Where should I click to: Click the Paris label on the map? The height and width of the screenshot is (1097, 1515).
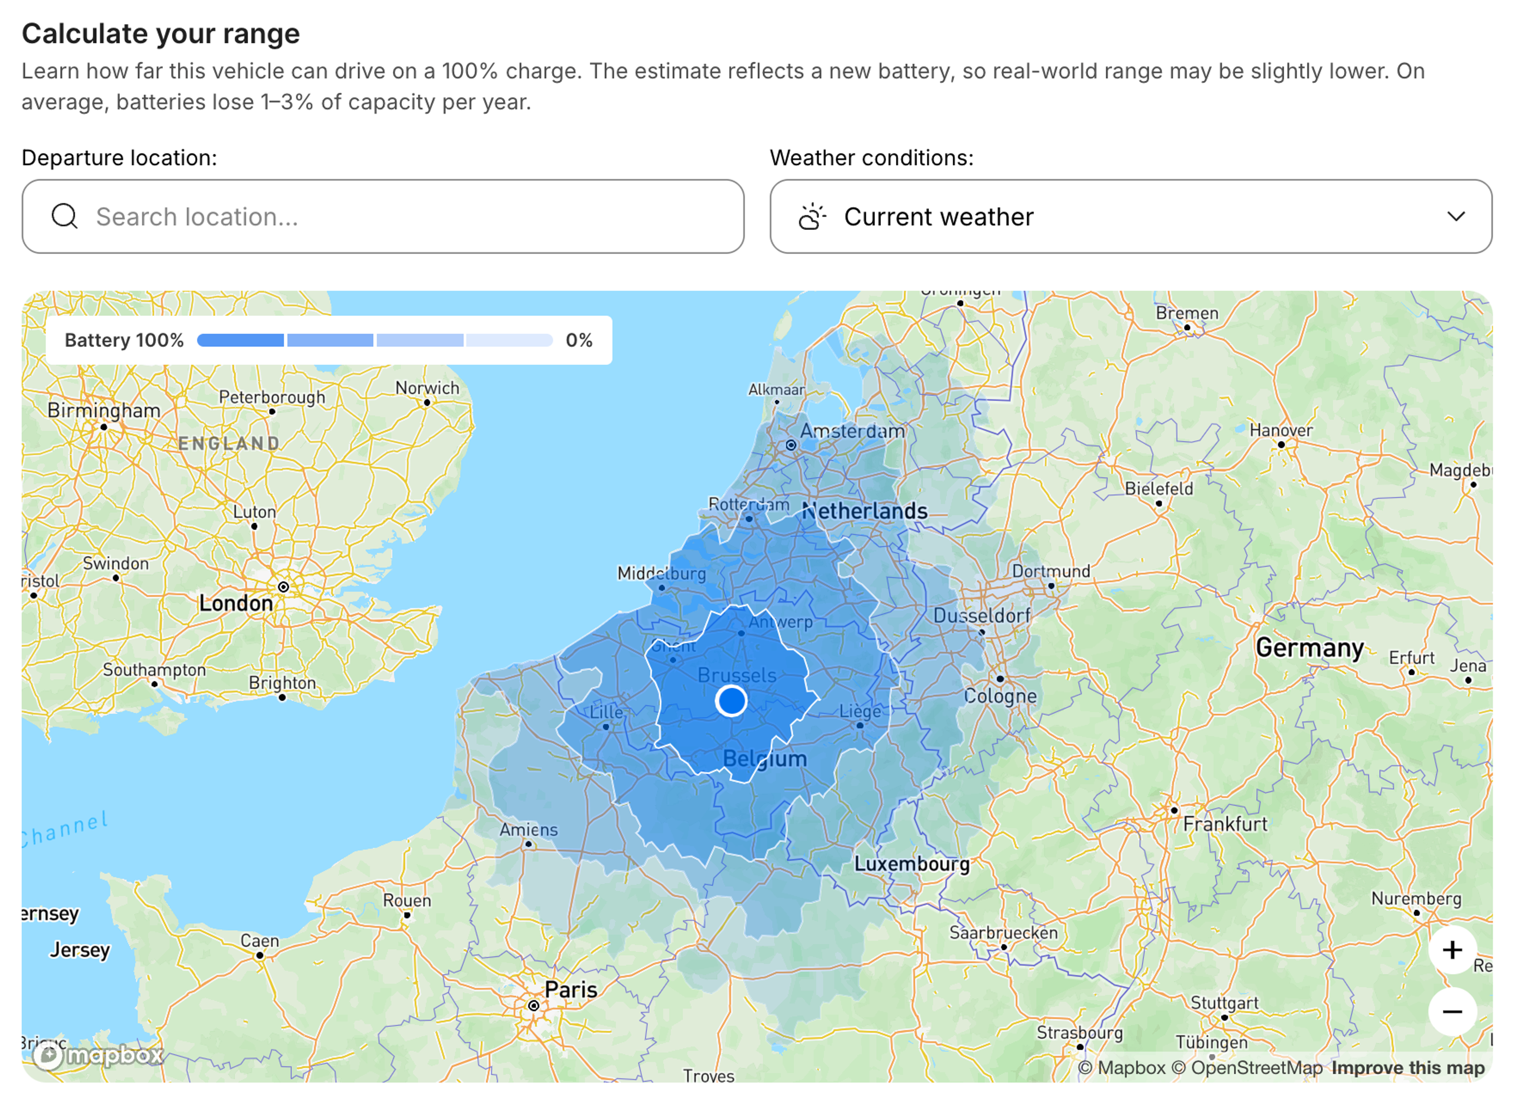[x=570, y=989]
